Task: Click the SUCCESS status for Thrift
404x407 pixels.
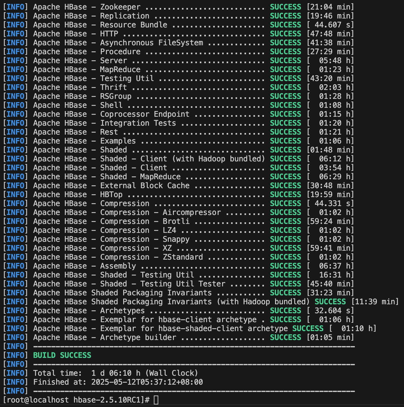Action: [285, 87]
